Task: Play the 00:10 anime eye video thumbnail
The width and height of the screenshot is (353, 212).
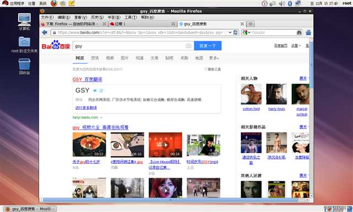Action: [x=127, y=145]
